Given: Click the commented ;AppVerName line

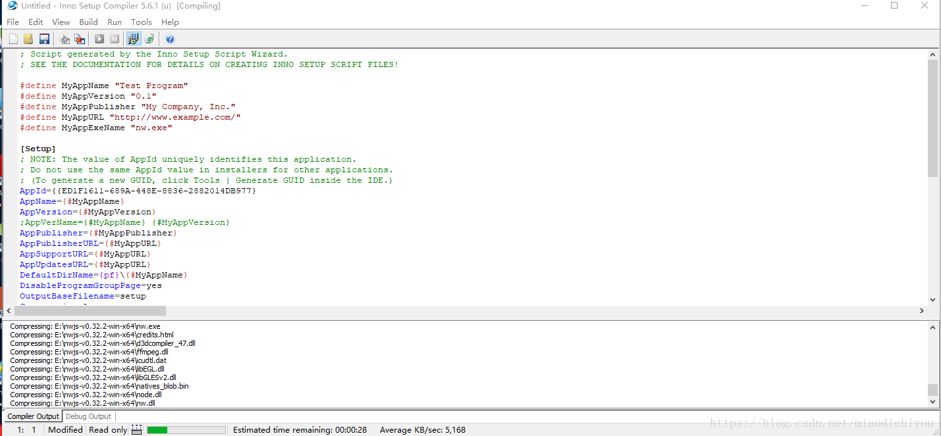Looking at the screenshot, I should click(x=124, y=222).
